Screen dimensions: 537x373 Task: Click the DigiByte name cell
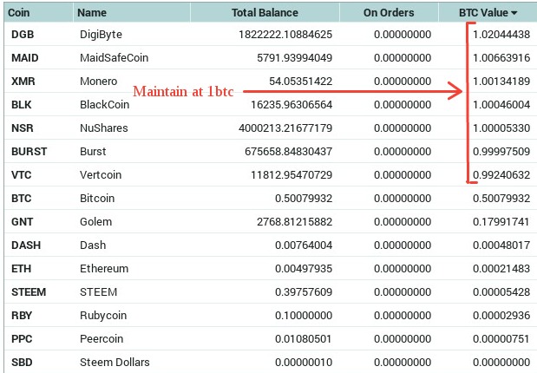101,35
